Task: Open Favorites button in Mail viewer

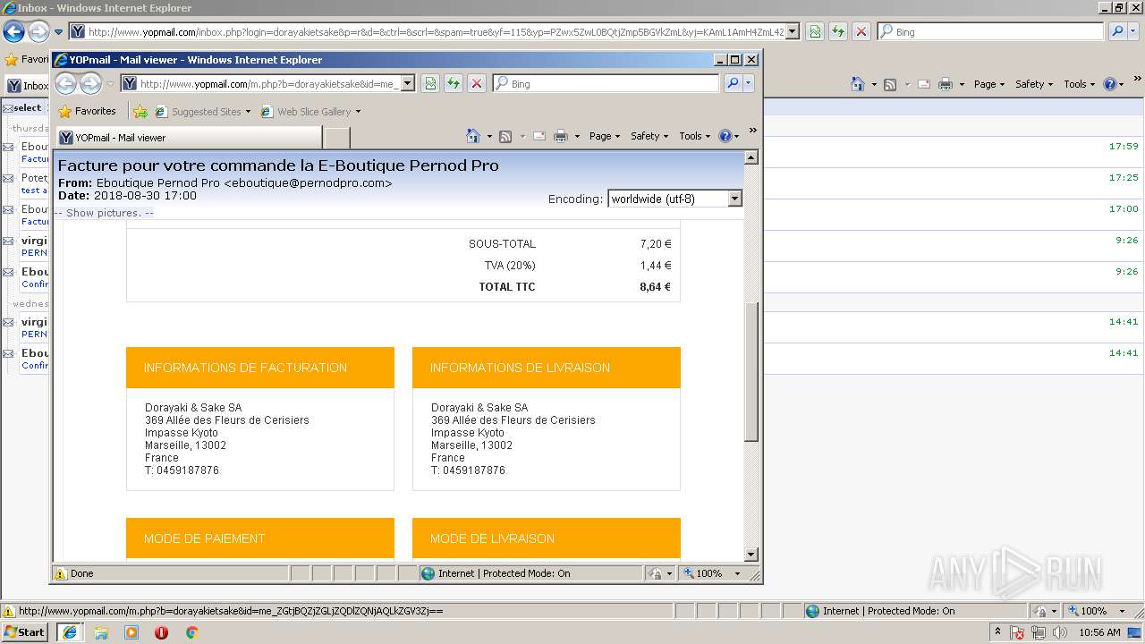Action: coord(88,112)
